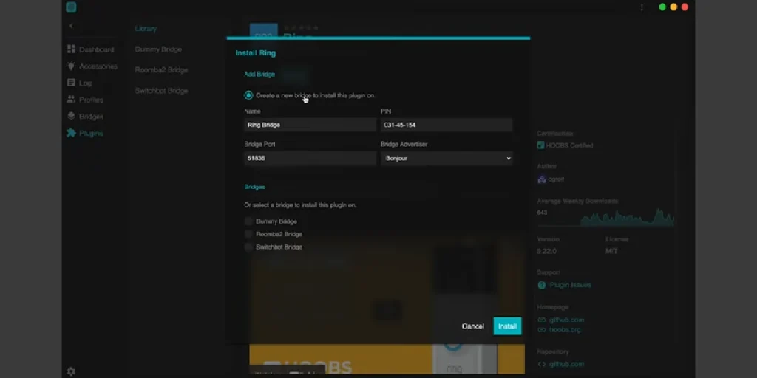Select Switchbot Bridge in the library list
The width and height of the screenshot is (757, 378).
click(x=161, y=91)
